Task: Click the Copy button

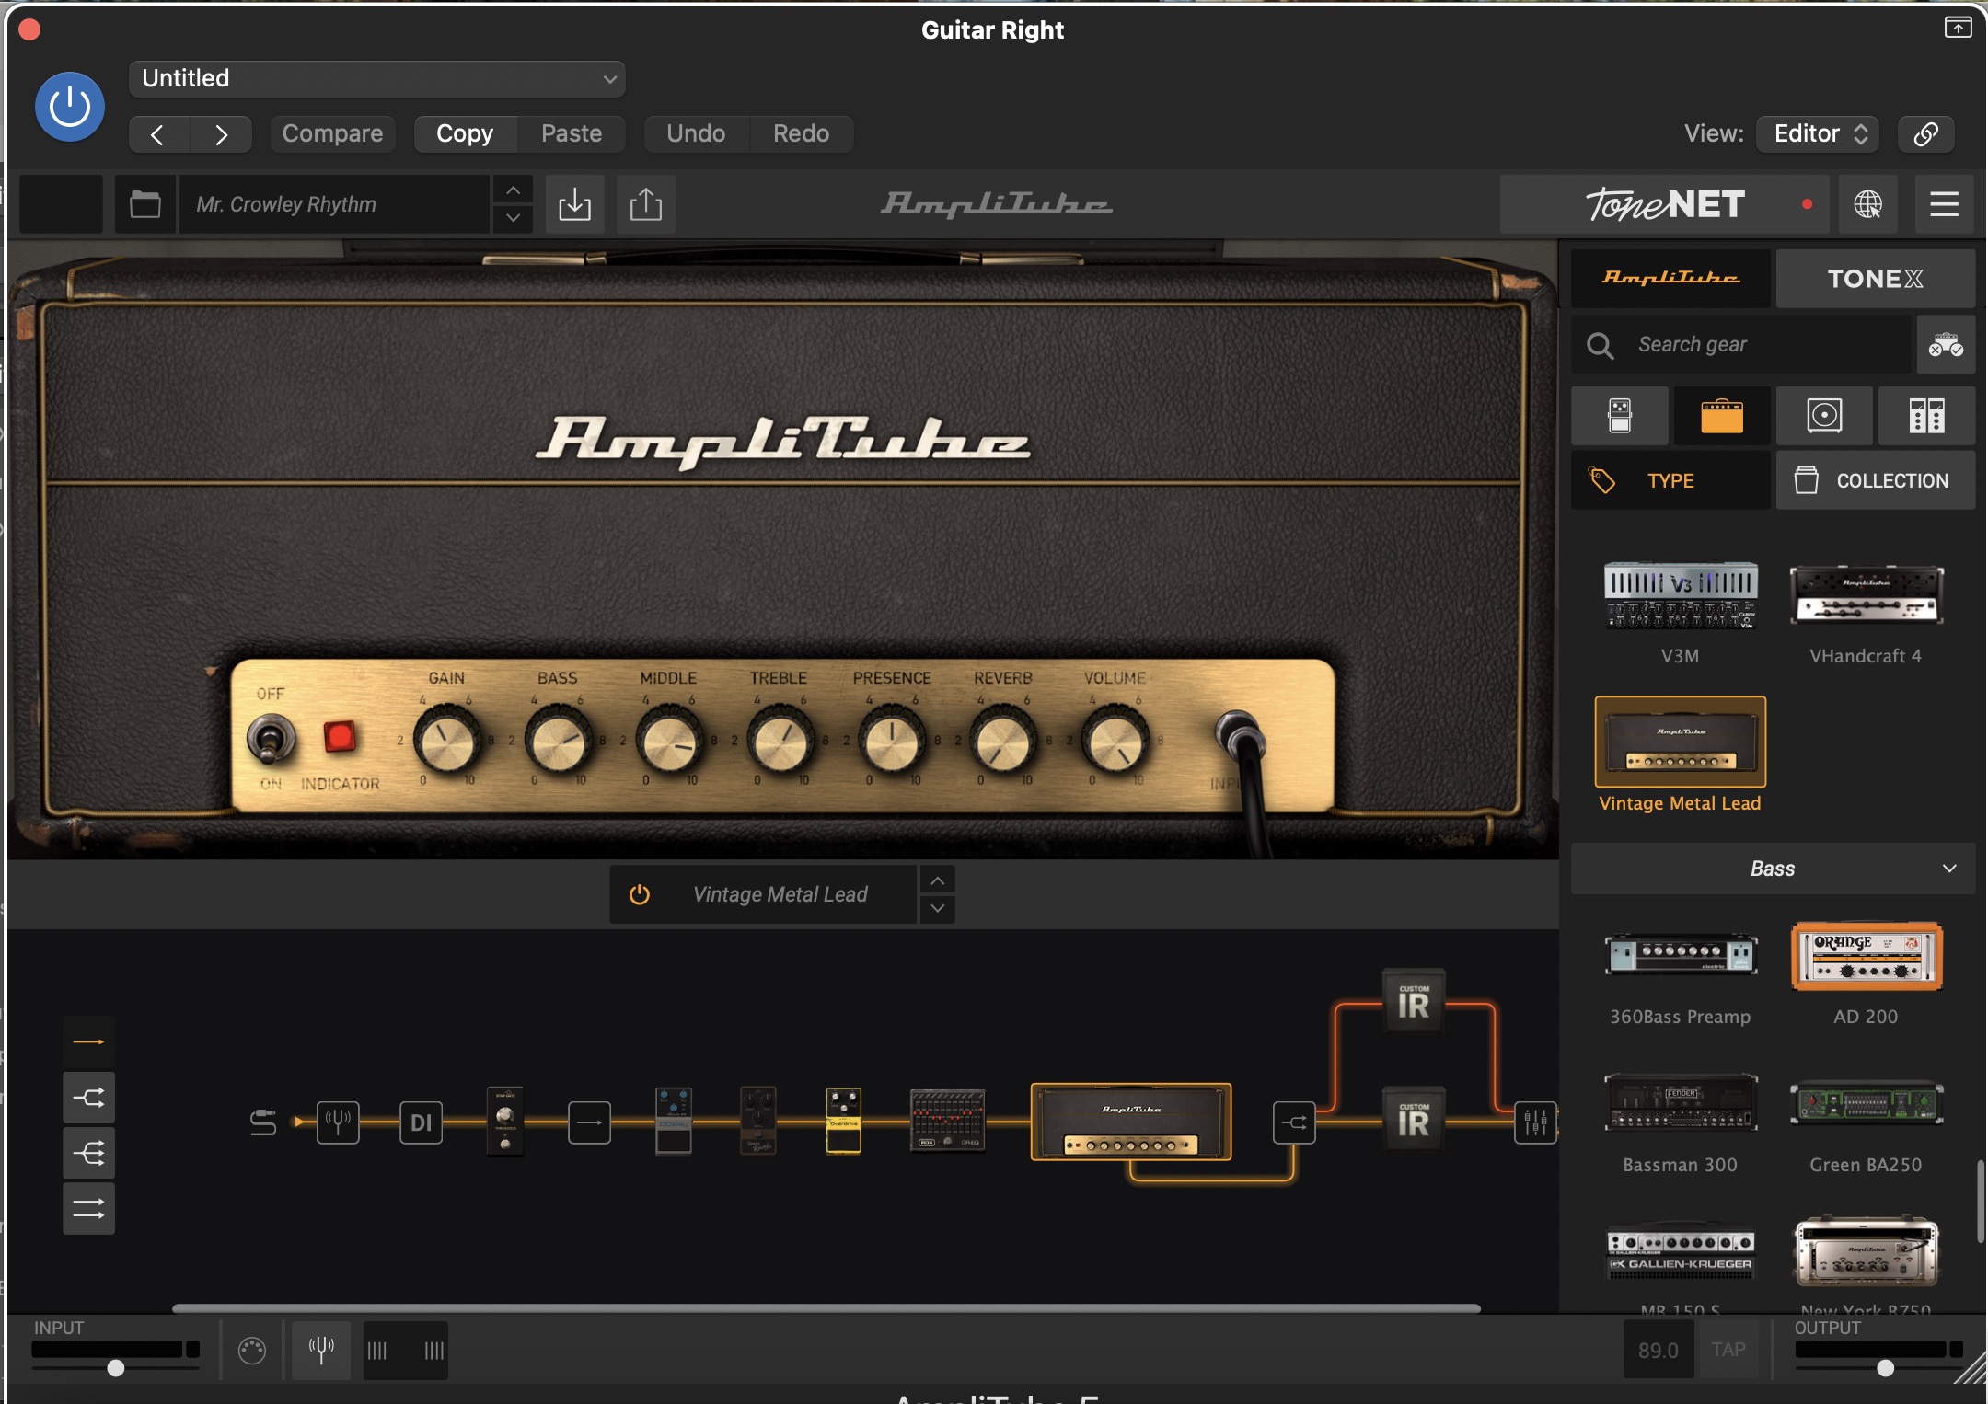Action: click(x=465, y=134)
